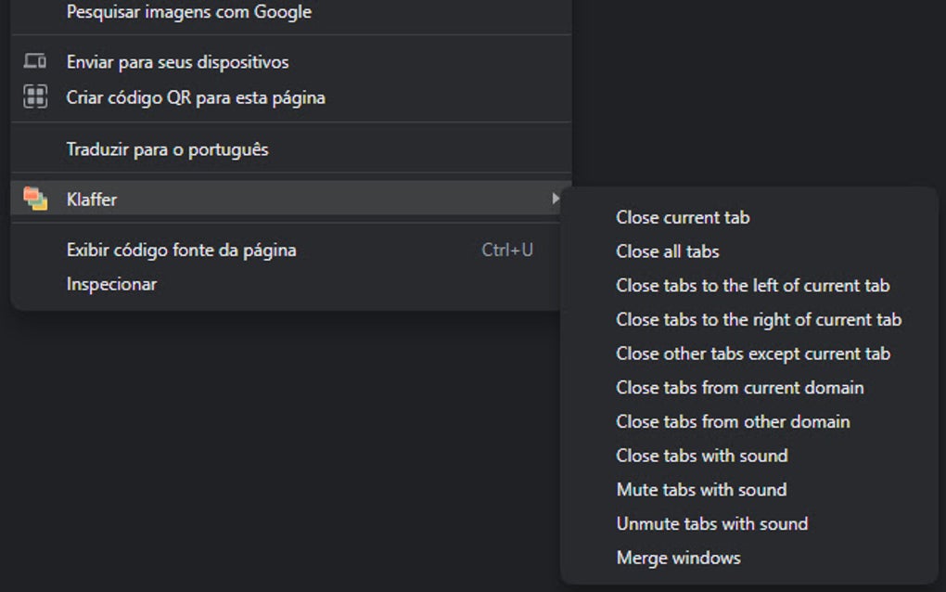946x592 pixels.
Task: Choose Enviar para seus dispositivos
Action: coord(176,61)
